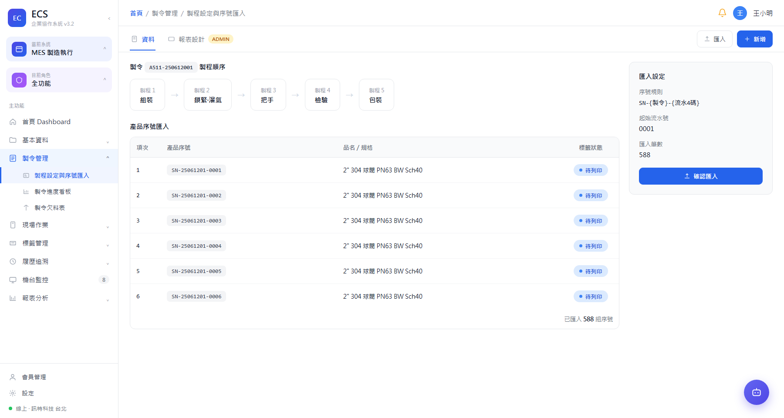784x418 pixels.
Task: Go to 首頁 breadcrumb link
Action: [x=136, y=13]
